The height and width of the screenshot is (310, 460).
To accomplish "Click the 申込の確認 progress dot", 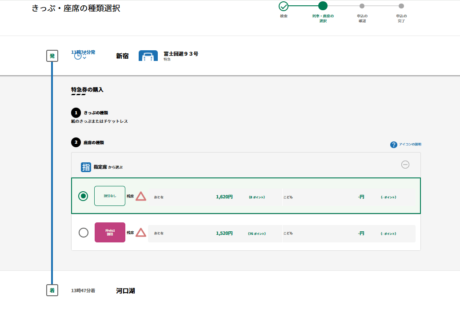I will pos(362,6).
